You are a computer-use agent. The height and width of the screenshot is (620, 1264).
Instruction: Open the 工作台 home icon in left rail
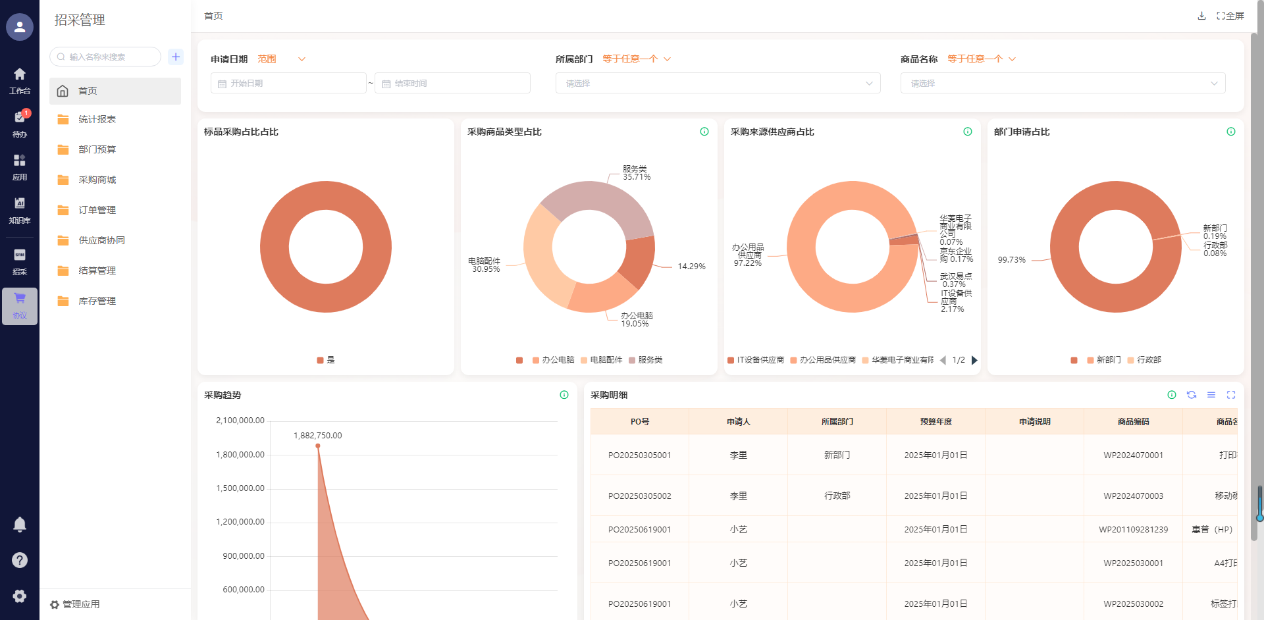click(x=20, y=80)
